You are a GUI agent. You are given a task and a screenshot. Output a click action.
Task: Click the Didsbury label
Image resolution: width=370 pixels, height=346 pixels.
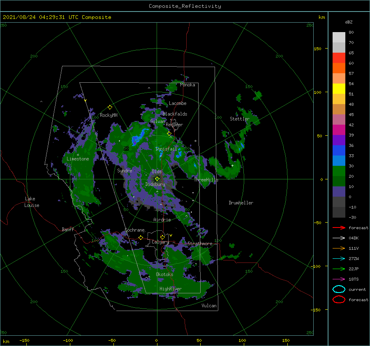pyautogui.click(x=155, y=184)
